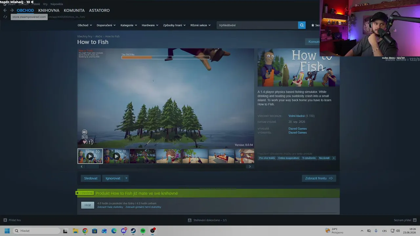420x236 pixels.
Task: Select the Pro více hráčů tag
Action: (x=267, y=158)
